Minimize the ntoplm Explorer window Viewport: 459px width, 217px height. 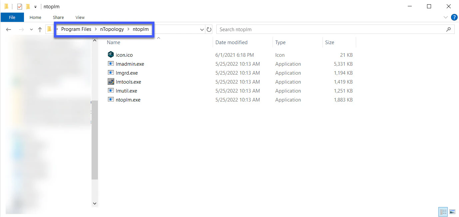point(410,6)
